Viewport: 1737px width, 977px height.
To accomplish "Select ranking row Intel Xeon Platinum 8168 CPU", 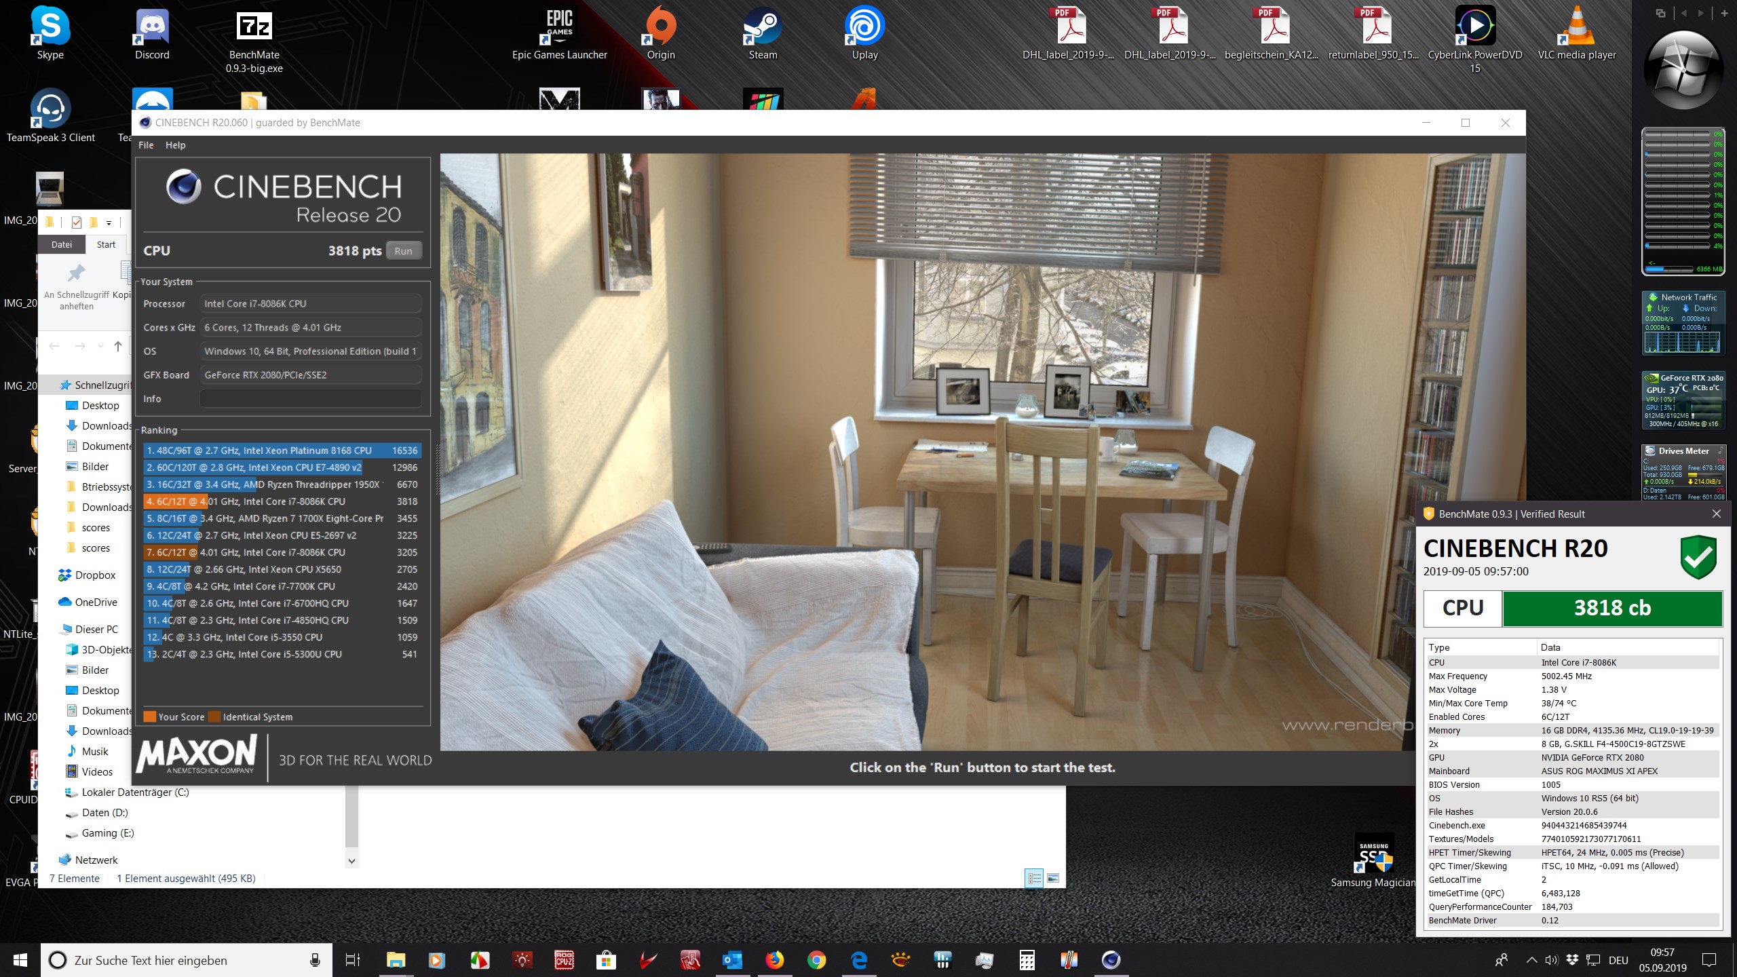I will 282,451.
